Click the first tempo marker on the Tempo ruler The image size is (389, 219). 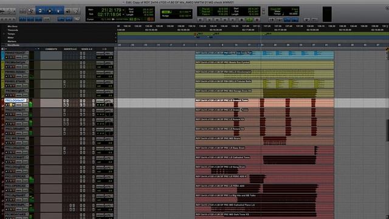[195, 34]
